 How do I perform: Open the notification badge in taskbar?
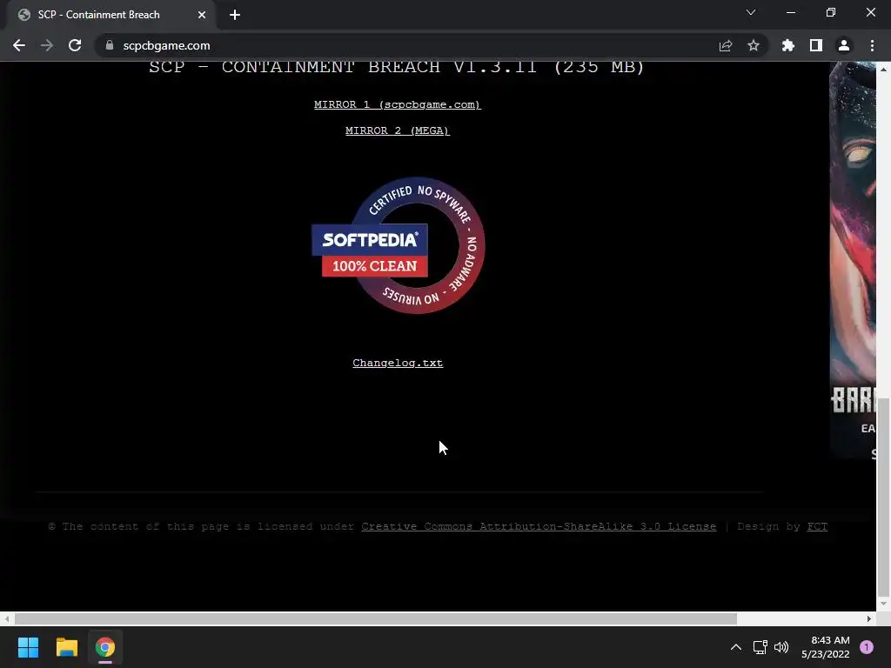867,647
